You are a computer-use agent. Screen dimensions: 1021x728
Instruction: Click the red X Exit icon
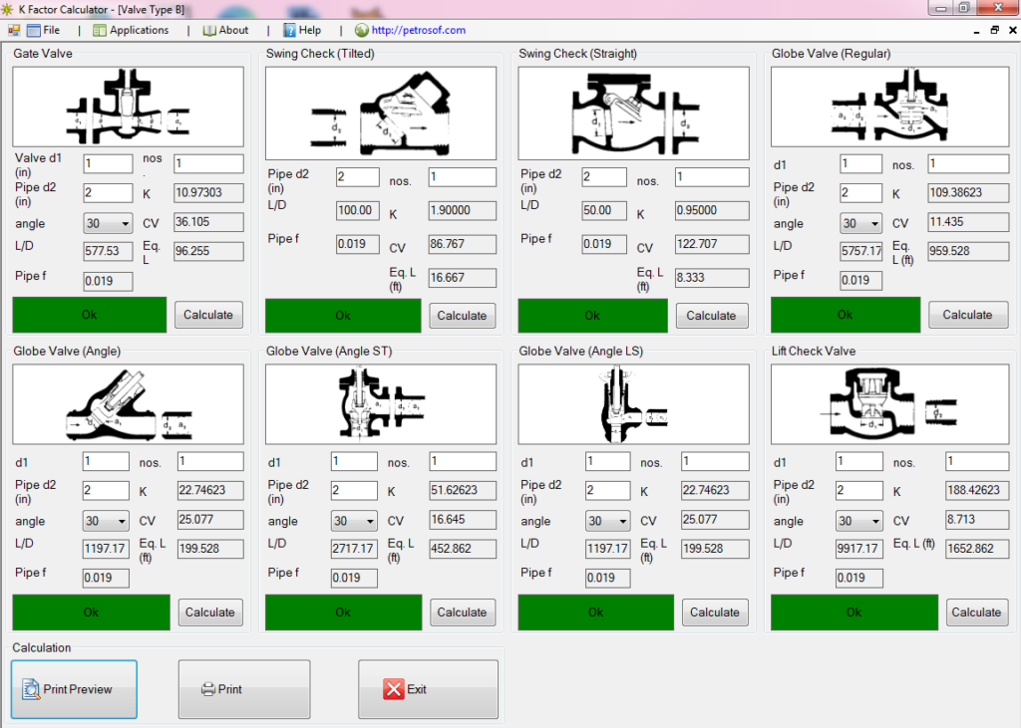click(394, 689)
